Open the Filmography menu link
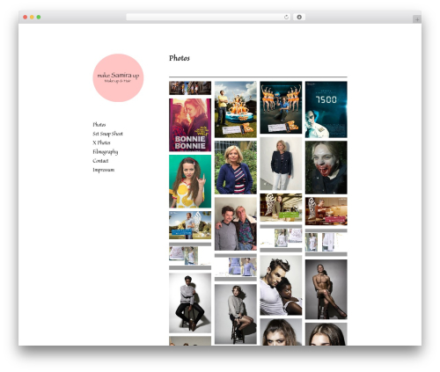The height and width of the screenshot is (372, 440). (x=106, y=152)
